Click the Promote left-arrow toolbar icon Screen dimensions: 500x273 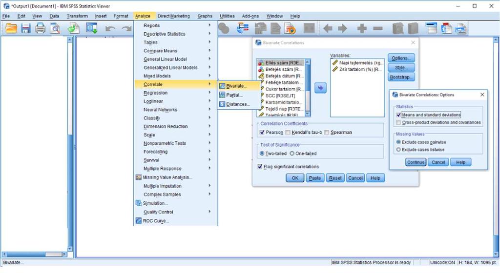click(x=328, y=29)
